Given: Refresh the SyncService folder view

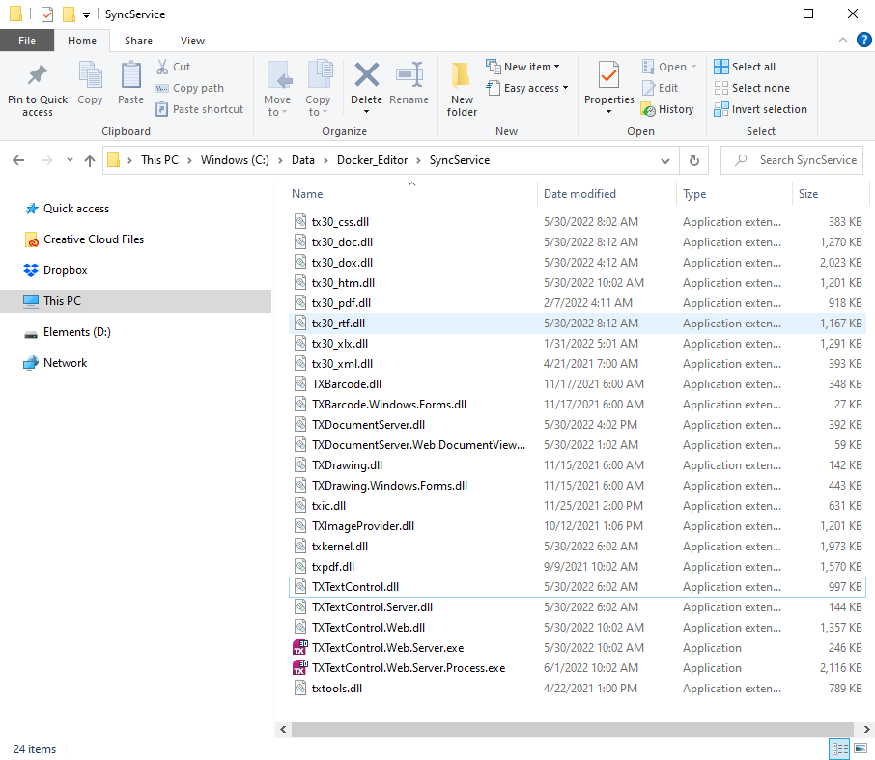Looking at the screenshot, I should [693, 160].
